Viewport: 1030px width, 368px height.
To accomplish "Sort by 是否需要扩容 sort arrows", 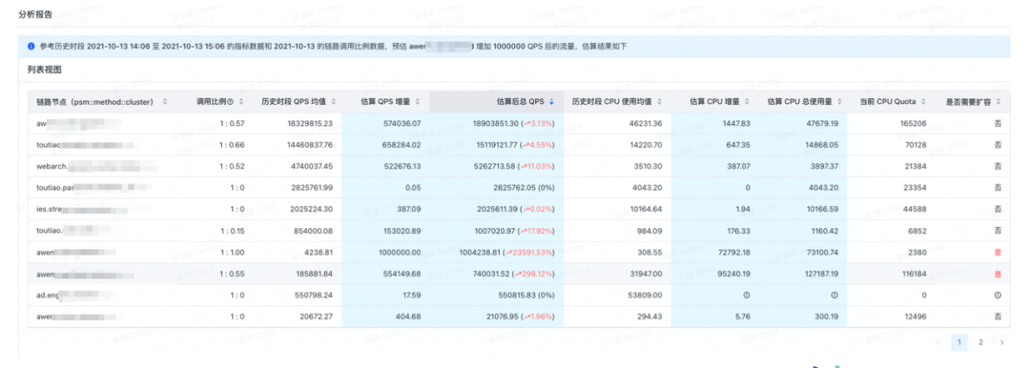I will pos(999,102).
